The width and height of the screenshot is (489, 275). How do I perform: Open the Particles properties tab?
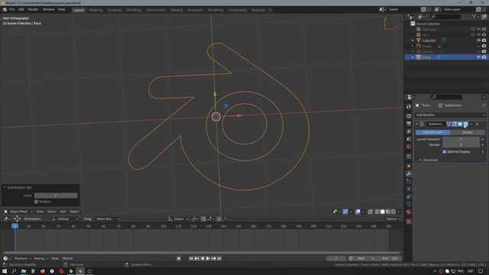click(x=409, y=182)
